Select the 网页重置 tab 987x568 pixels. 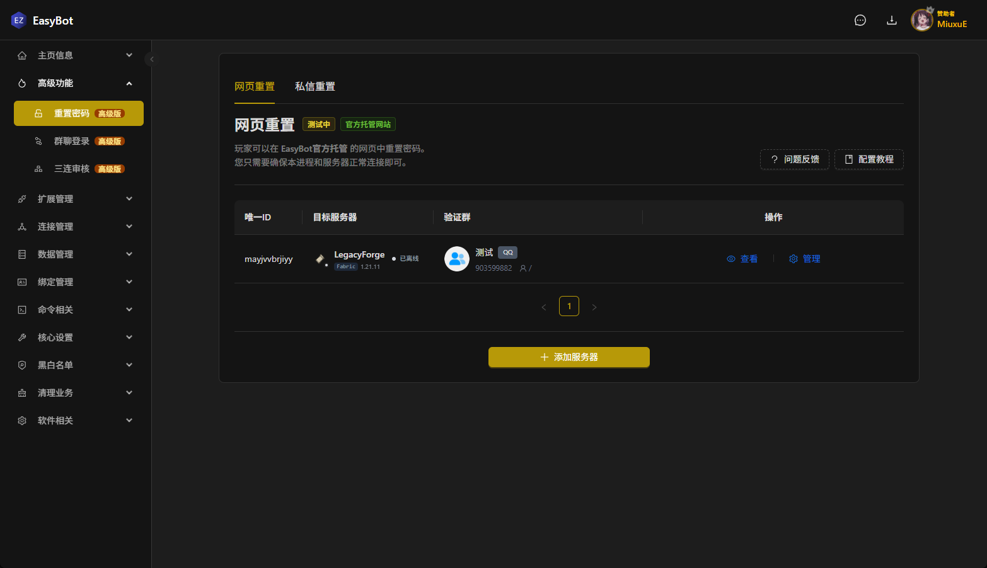254,87
